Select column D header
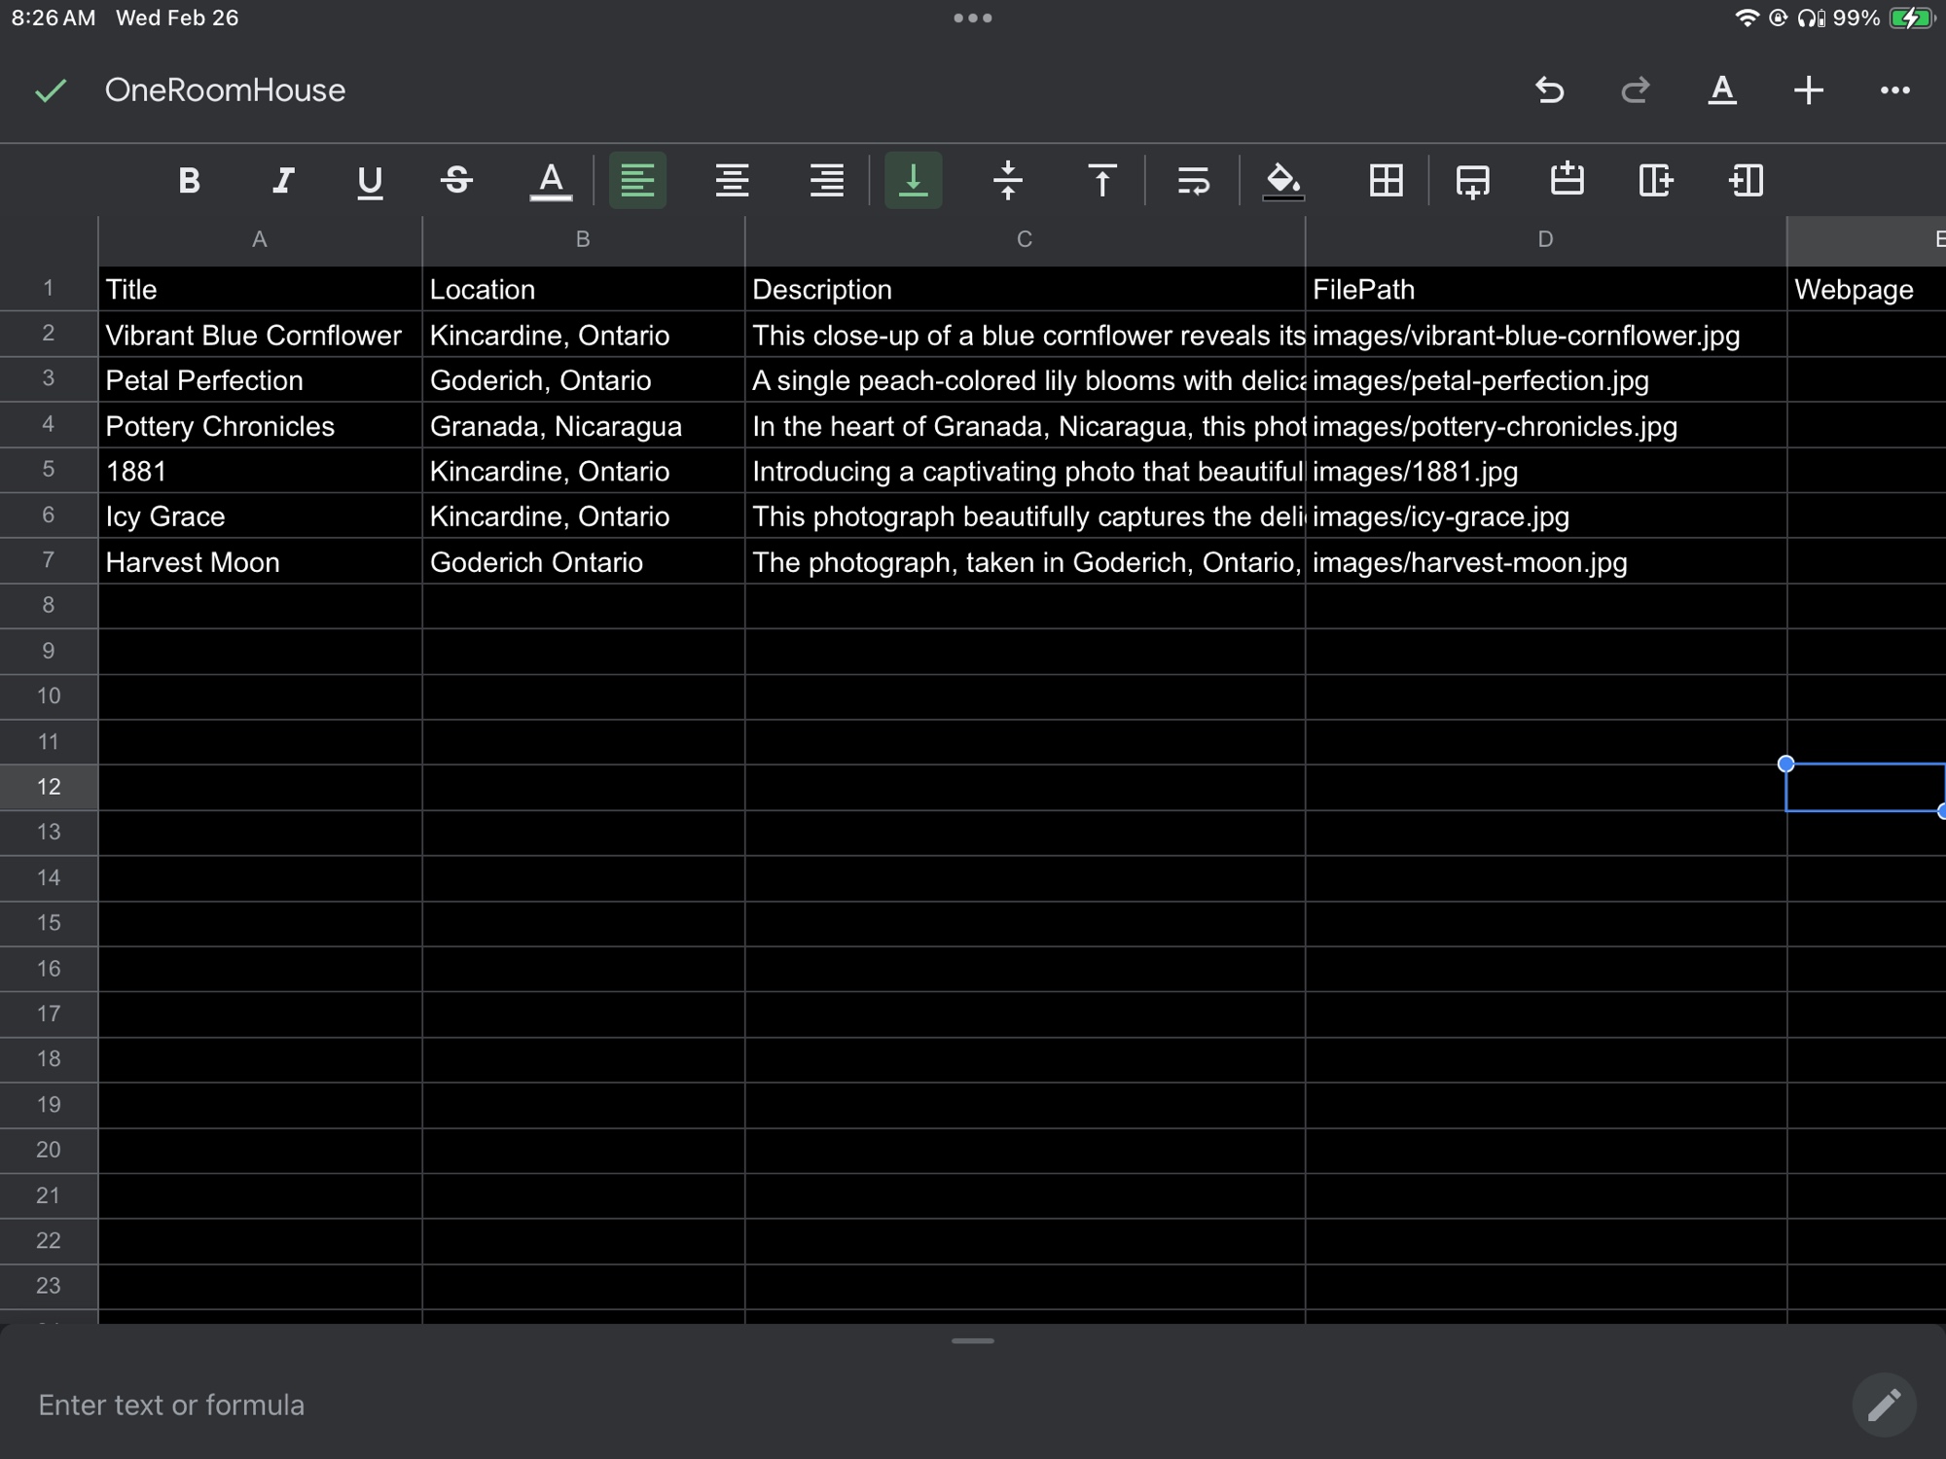 coord(1545,240)
